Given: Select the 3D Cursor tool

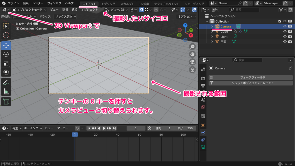Looking at the screenshot, I should tap(6, 35).
